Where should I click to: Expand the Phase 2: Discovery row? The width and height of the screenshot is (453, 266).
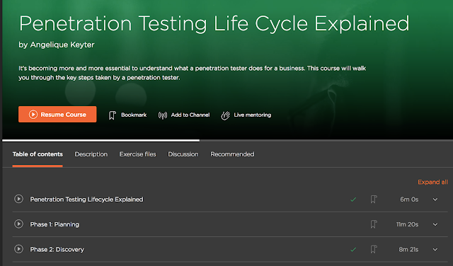coord(435,250)
